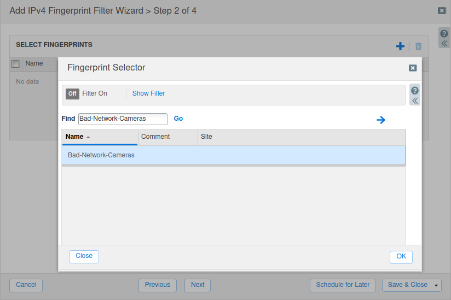This screenshot has height=300, width=451.
Task: Sort by the Name column header
Action: [74, 137]
